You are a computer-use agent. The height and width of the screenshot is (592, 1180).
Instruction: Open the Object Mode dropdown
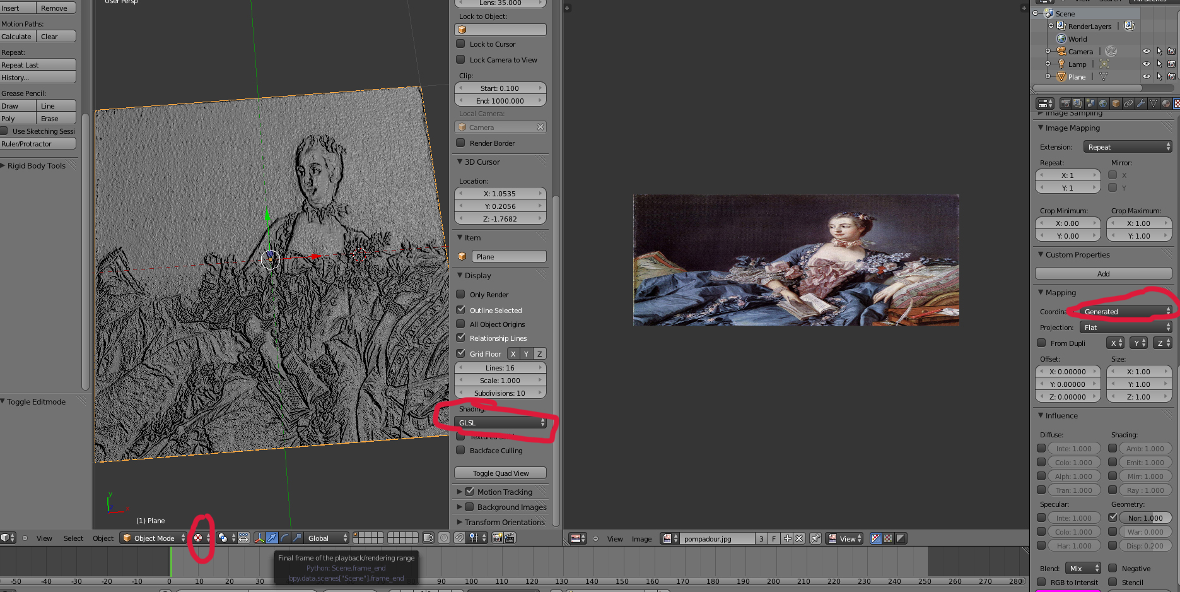click(x=154, y=538)
